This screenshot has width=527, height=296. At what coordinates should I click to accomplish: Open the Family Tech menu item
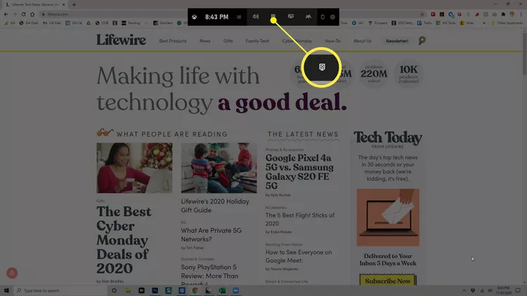point(257,41)
